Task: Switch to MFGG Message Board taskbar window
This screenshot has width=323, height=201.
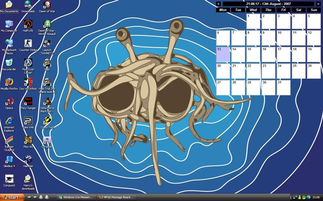Action: [x=116, y=197]
